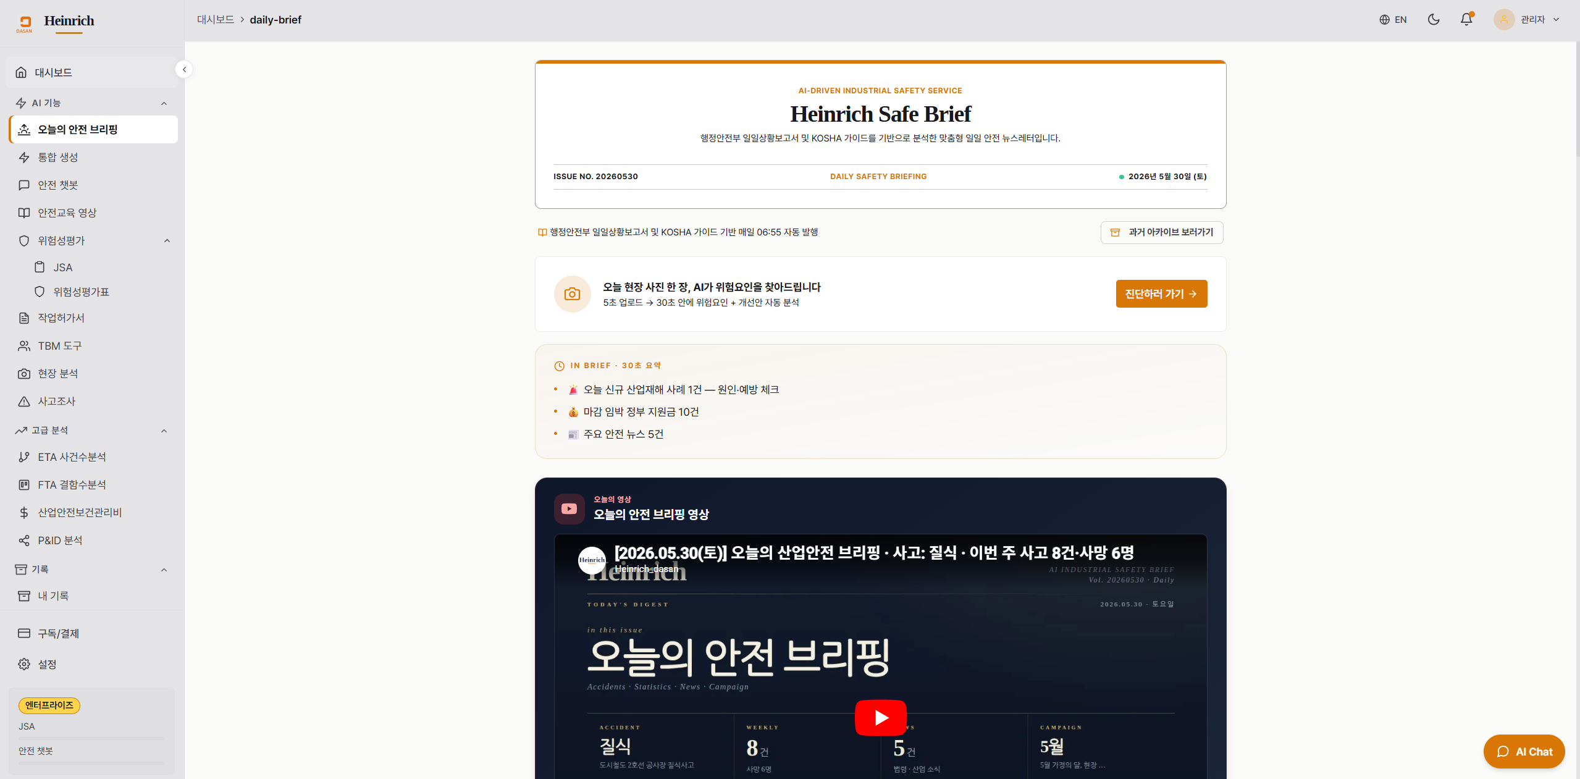Click the page vertical scrollbar
The height and width of the screenshot is (779, 1580).
pos(1577,99)
